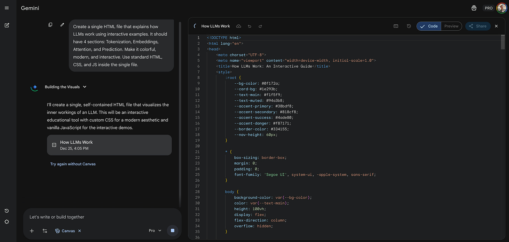View canvas version history via clock icon
The height and width of the screenshot is (242, 509).
(x=409, y=26)
